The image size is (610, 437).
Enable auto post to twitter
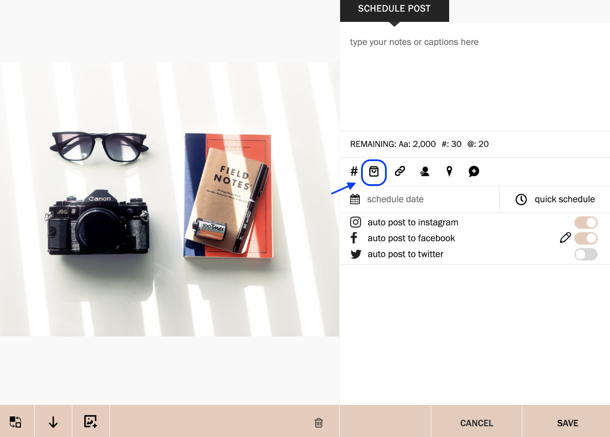tap(586, 254)
